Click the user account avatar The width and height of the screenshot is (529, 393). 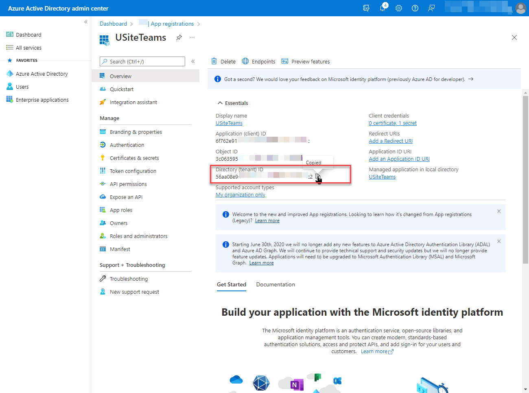pyautogui.click(x=521, y=8)
